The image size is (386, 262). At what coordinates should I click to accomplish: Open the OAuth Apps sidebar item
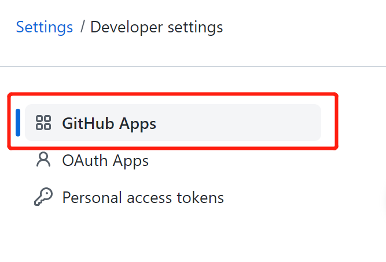click(105, 160)
